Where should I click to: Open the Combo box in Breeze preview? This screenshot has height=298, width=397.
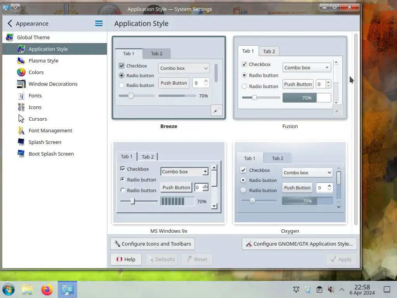click(x=184, y=68)
